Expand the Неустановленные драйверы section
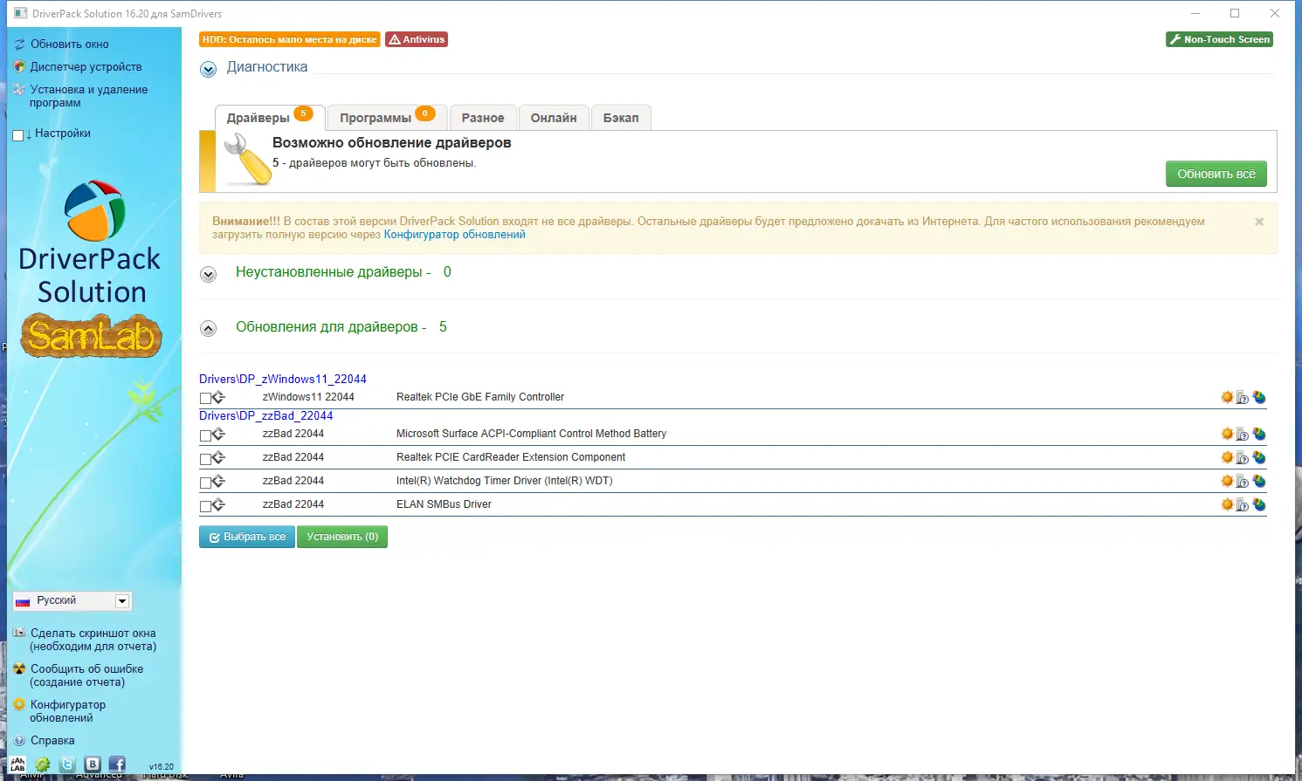This screenshot has width=1302, height=781. click(x=208, y=274)
